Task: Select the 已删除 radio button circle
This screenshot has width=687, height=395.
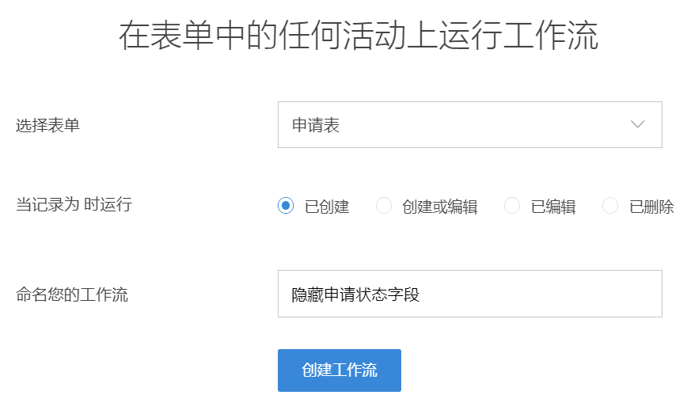Action: (x=610, y=206)
